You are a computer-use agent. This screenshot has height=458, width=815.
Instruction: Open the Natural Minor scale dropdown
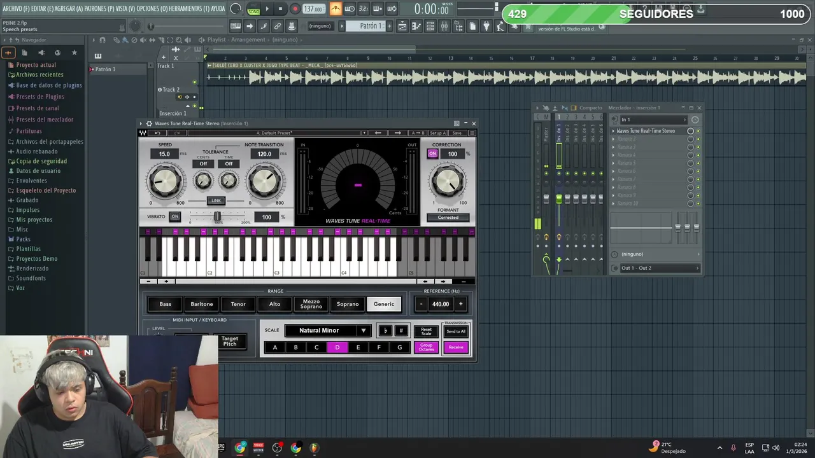point(327,331)
